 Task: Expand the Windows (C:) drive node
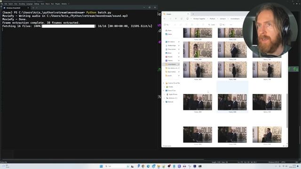165,98
